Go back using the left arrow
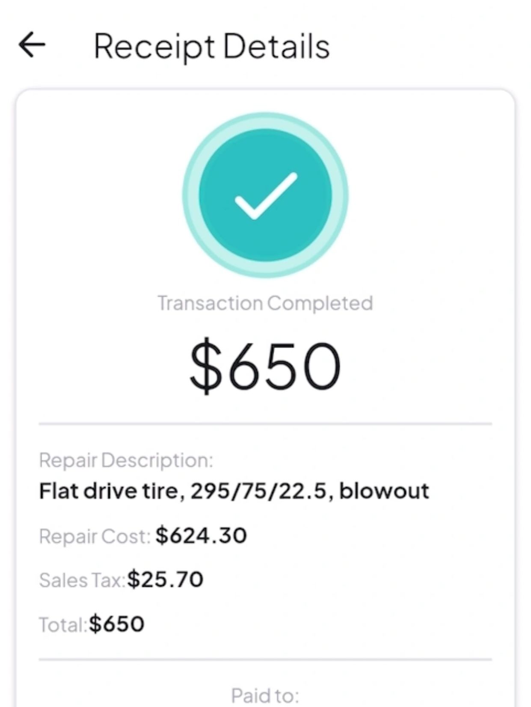This screenshot has width=531, height=707. [32, 44]
